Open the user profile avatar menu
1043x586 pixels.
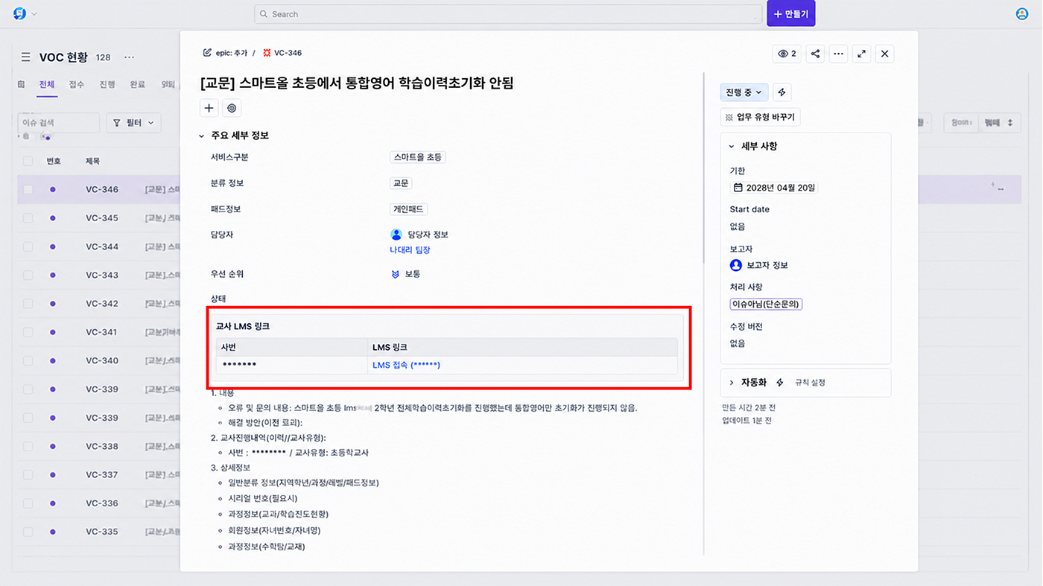pyautogui.click(x=1021, y=14)
